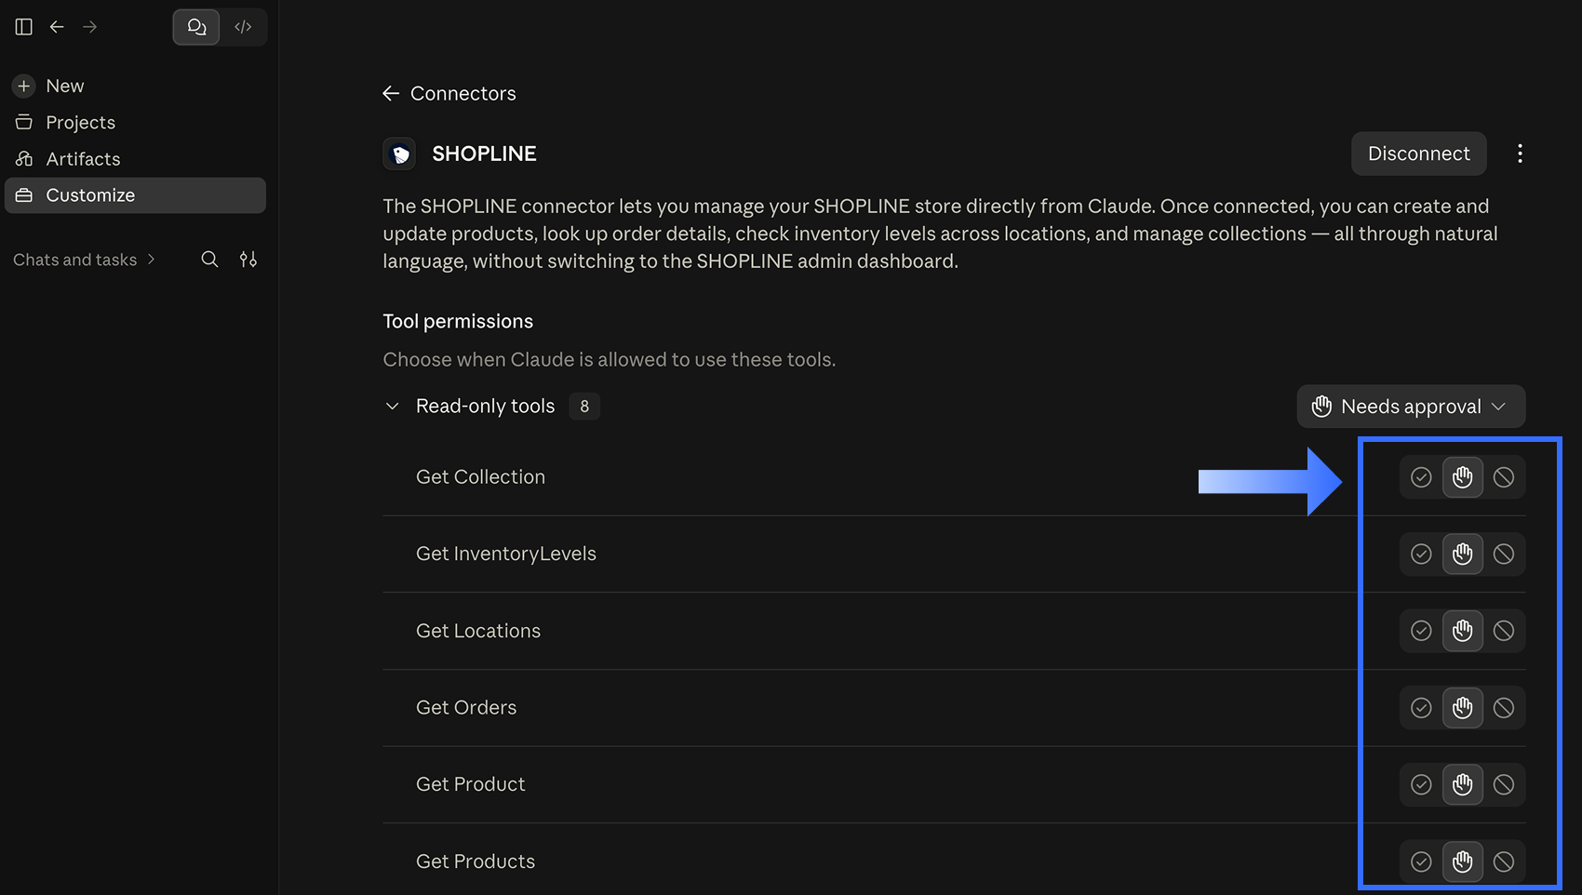Click the Get Collection tool name
The width and height of the screenshot is (1582, 895).
pos(480,477)
